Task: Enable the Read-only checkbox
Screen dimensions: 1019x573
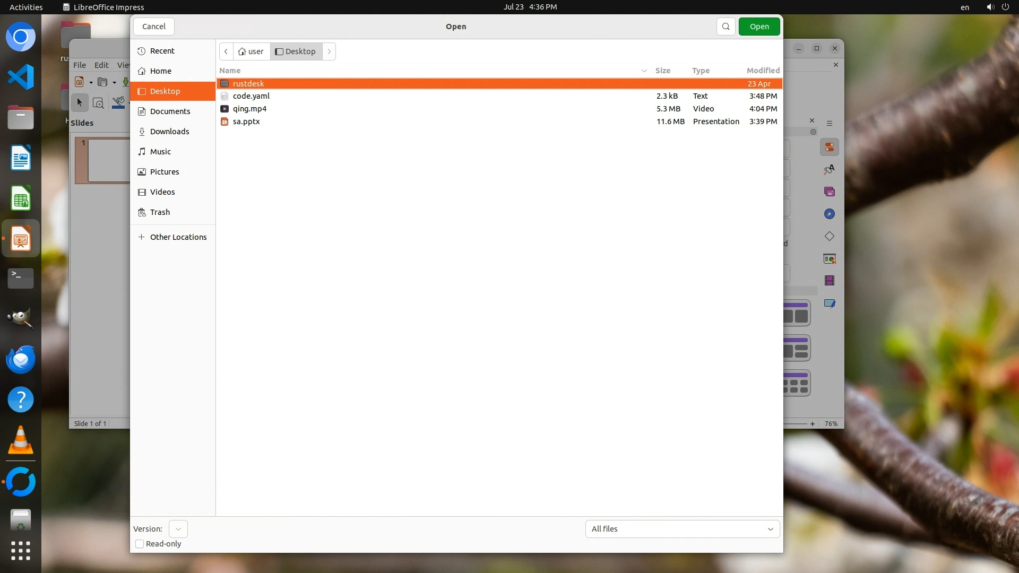Action: tap(140, 544)
